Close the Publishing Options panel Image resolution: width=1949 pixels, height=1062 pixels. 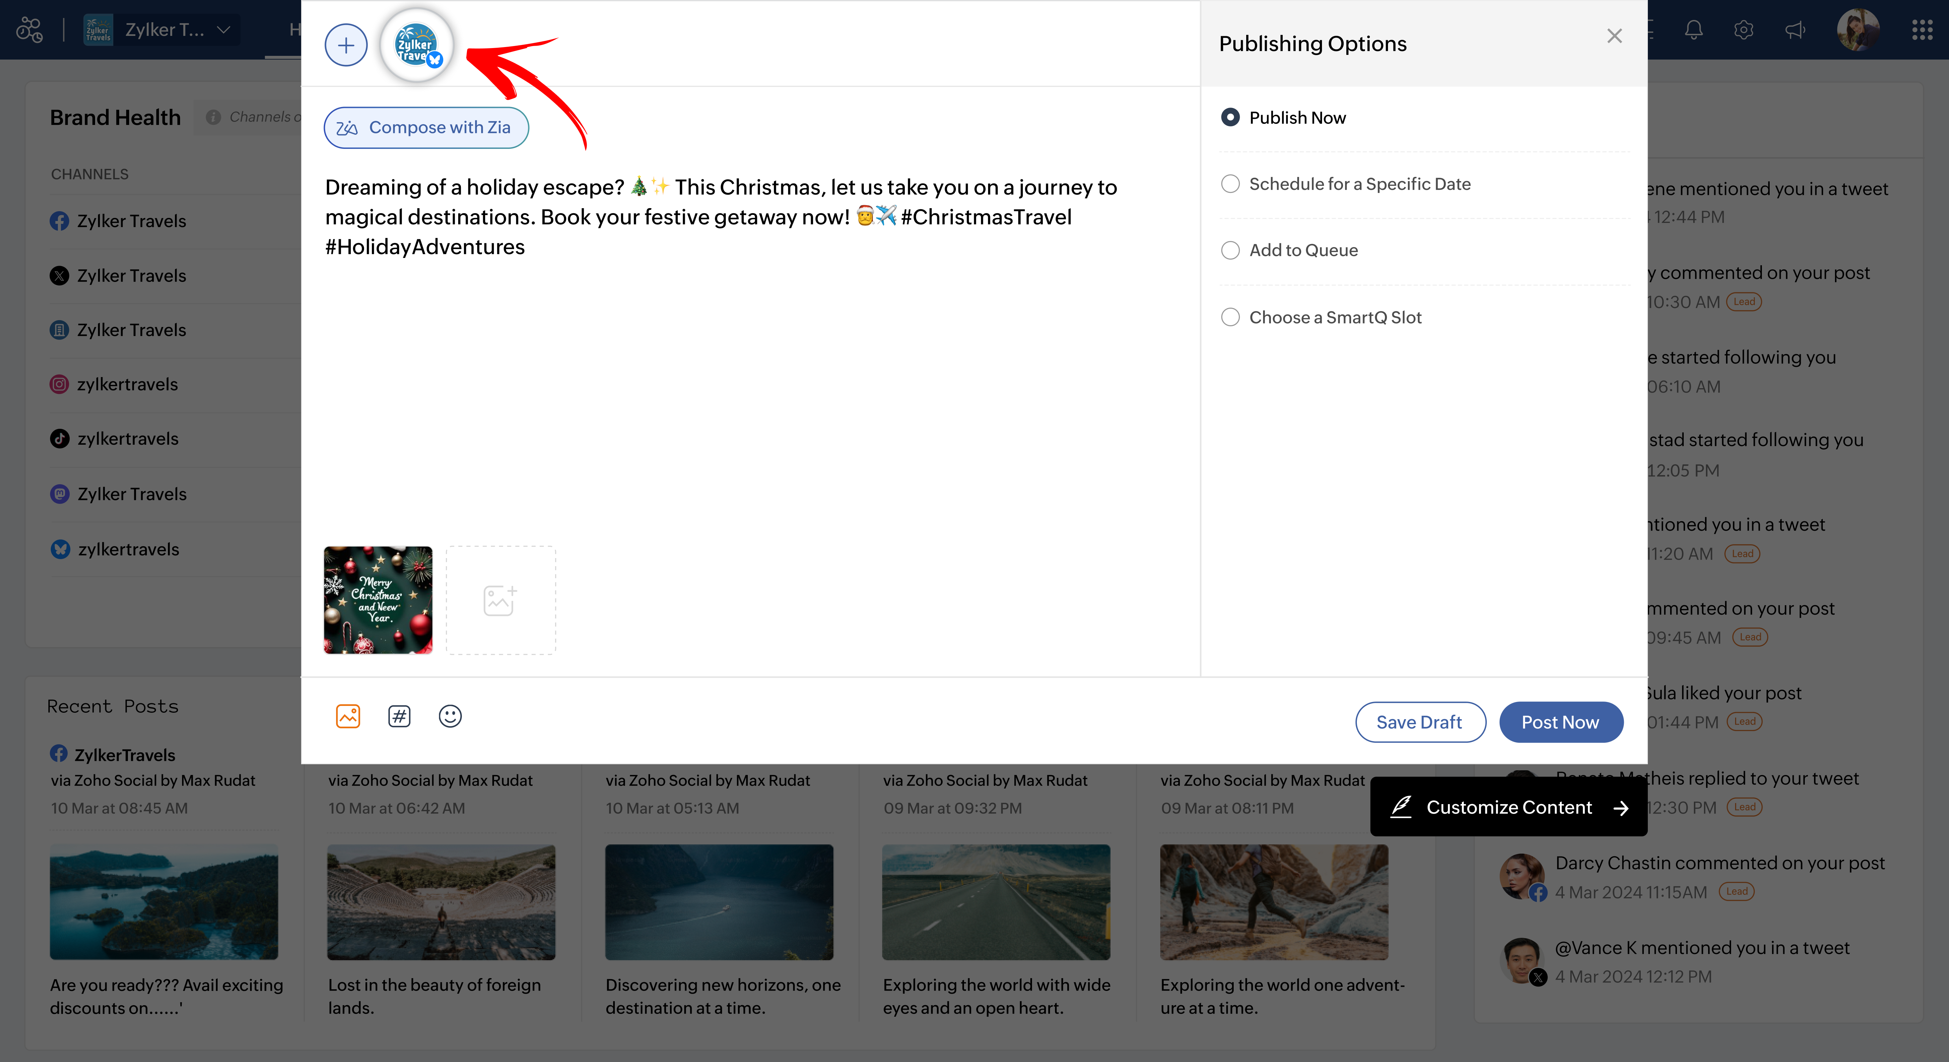coord(1615,36)
